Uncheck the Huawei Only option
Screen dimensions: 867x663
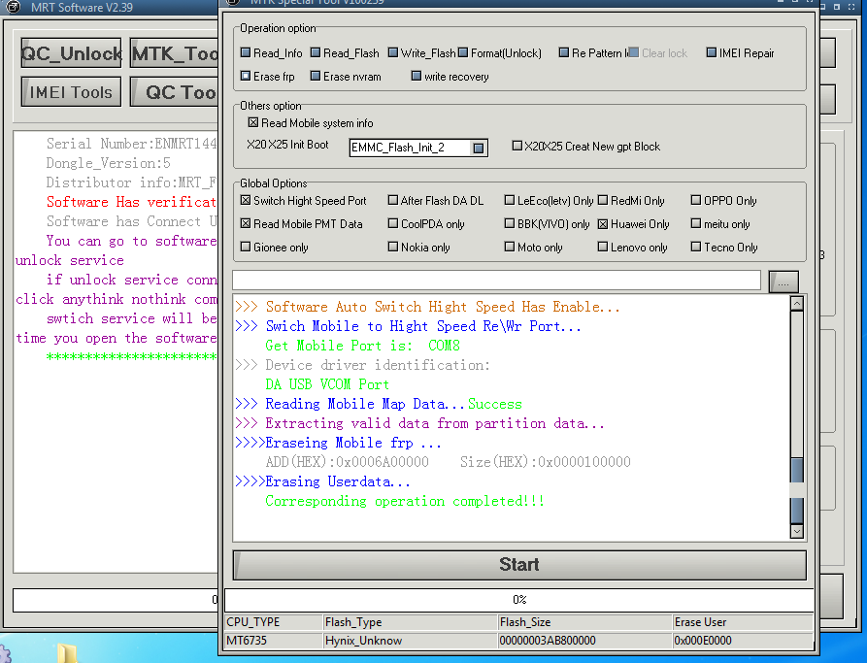click(x=603, y=224)
